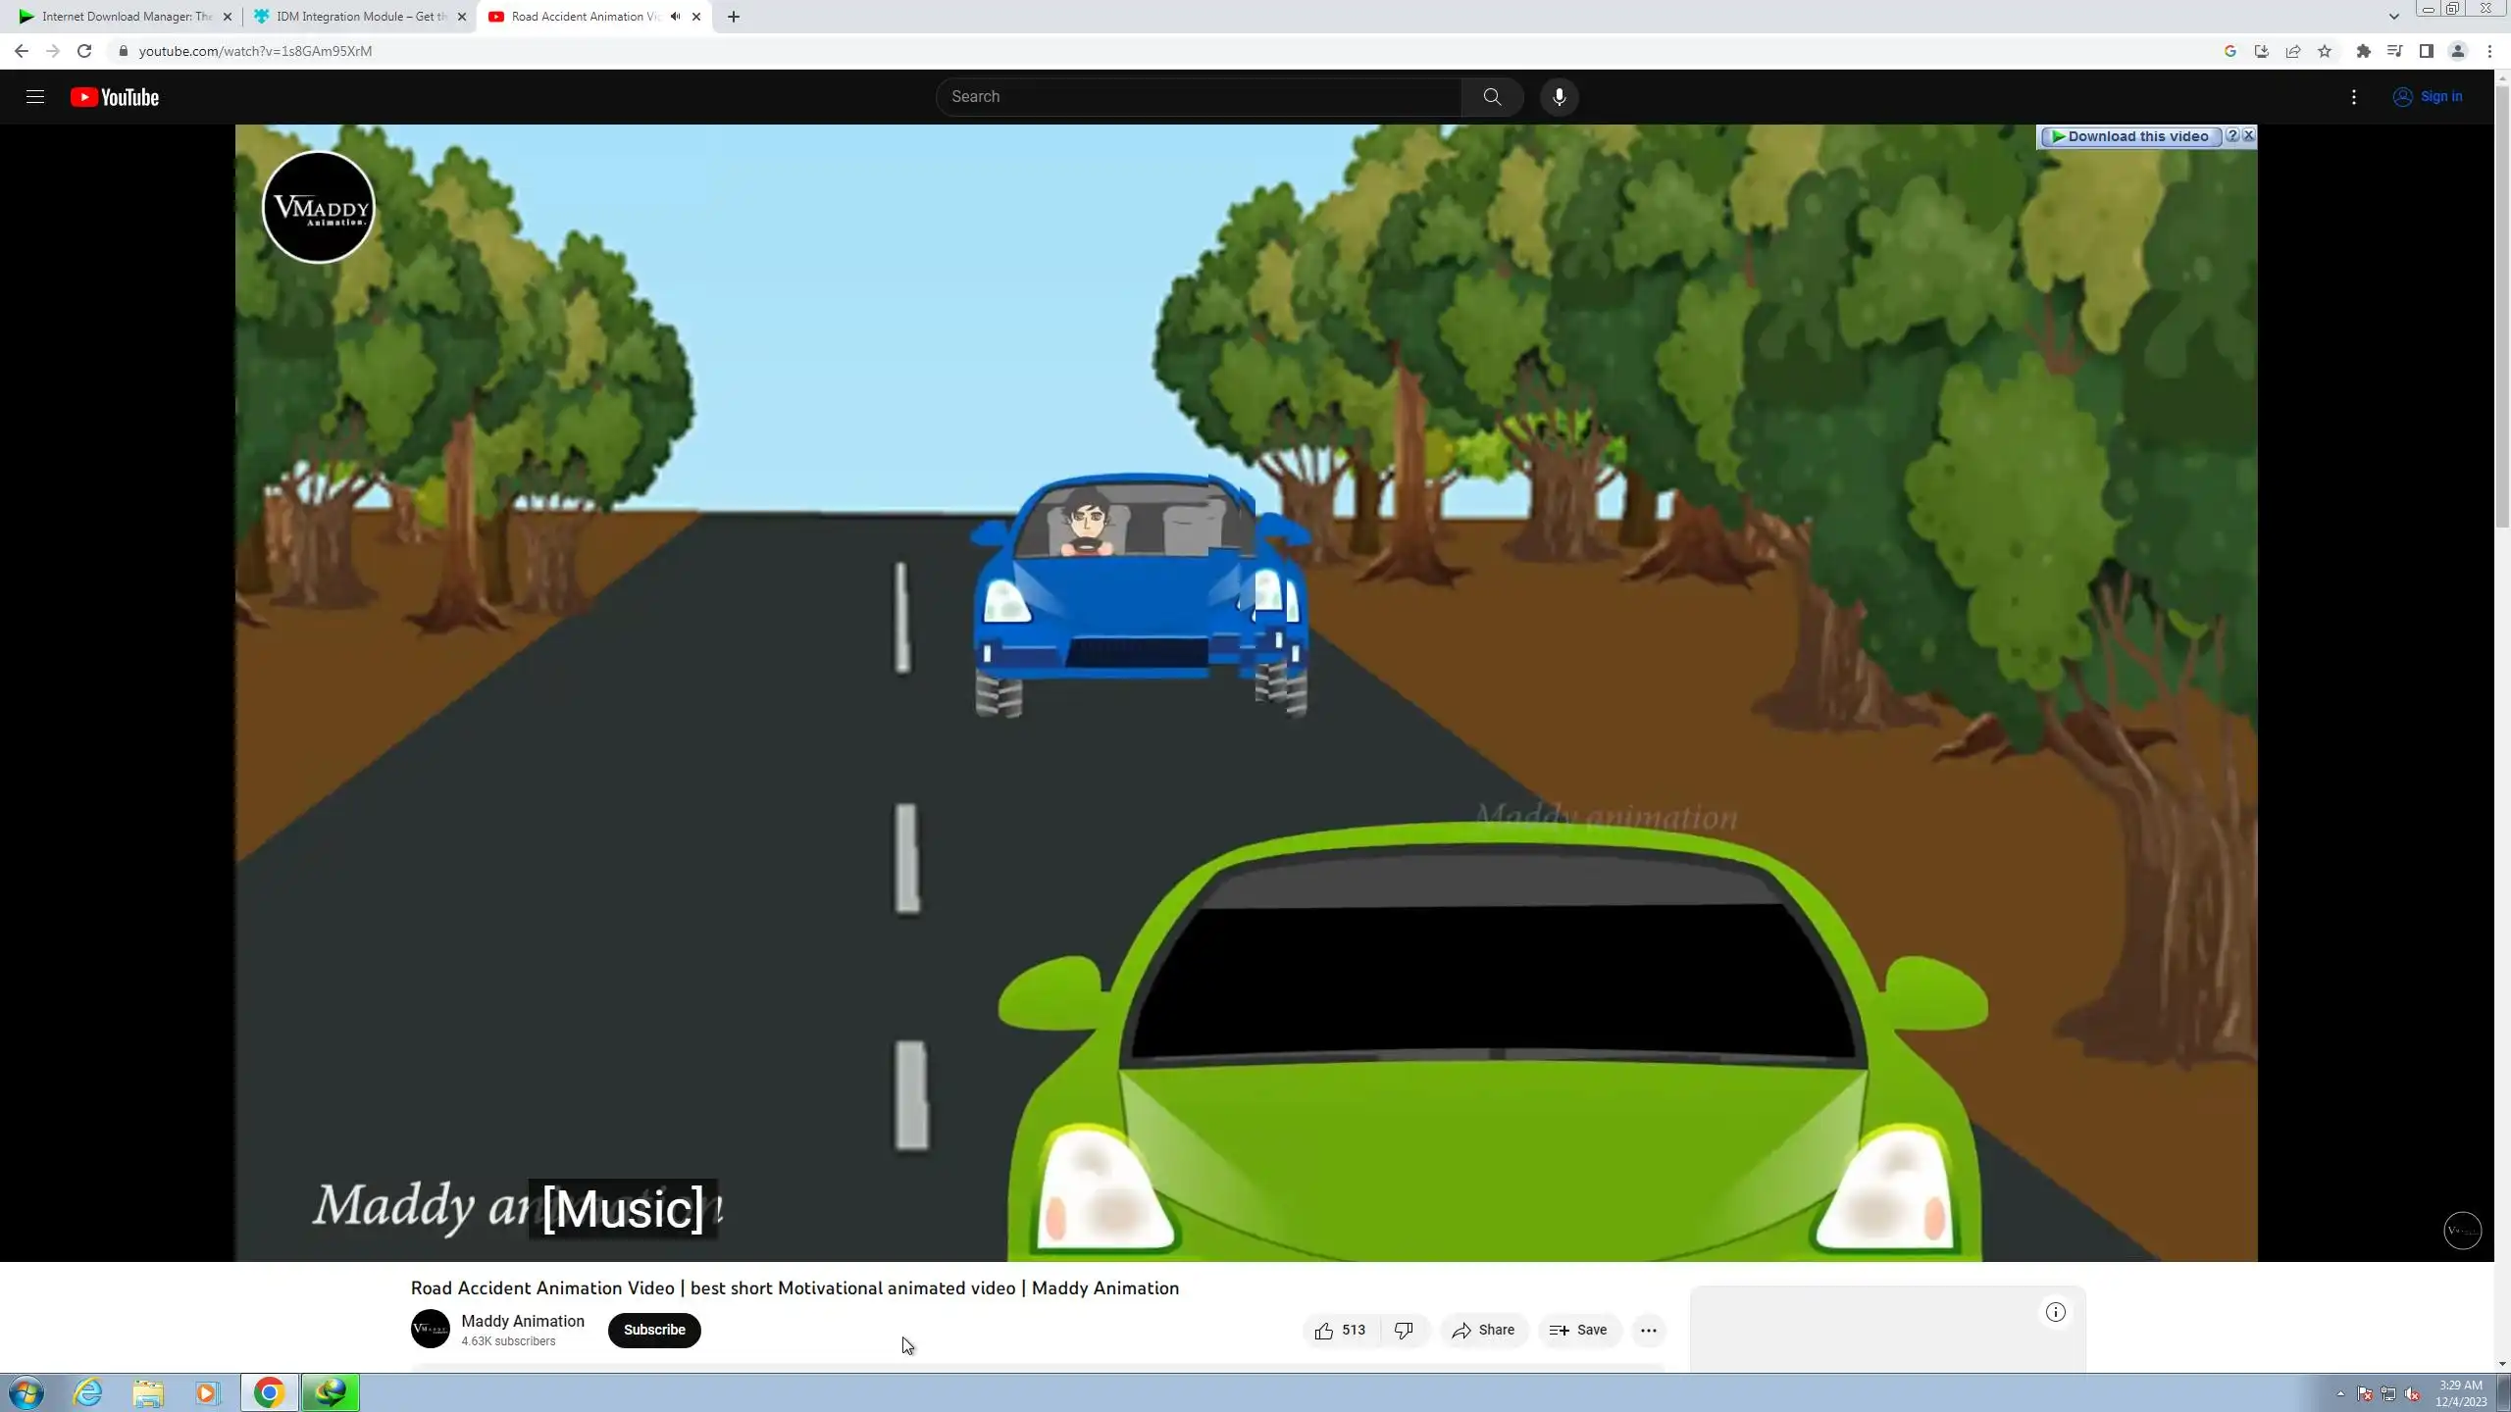Open the YouTube hamburger guide menu
Image resolution: width=2511 pixels, height=1412 pixels.
coord(35,96)
